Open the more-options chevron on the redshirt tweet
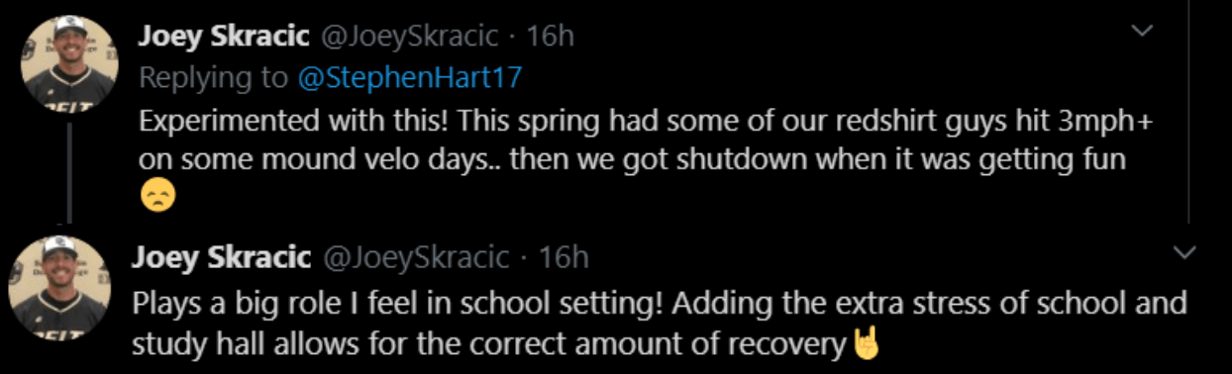Screen dimensions: 1232x374 1143,32
